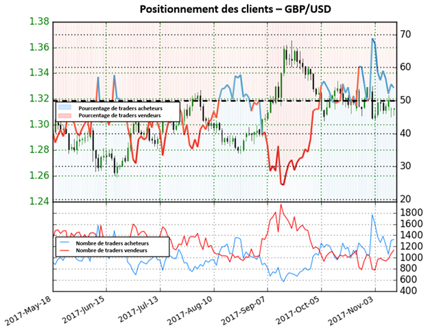This screenshot has height=329, width=428.
Task: Click the 2017-Oct-05 date label
Action: 298,310
